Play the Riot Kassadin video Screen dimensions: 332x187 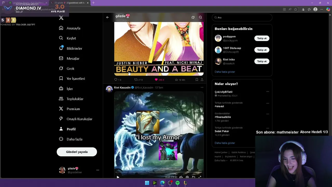tap(118, 177)
